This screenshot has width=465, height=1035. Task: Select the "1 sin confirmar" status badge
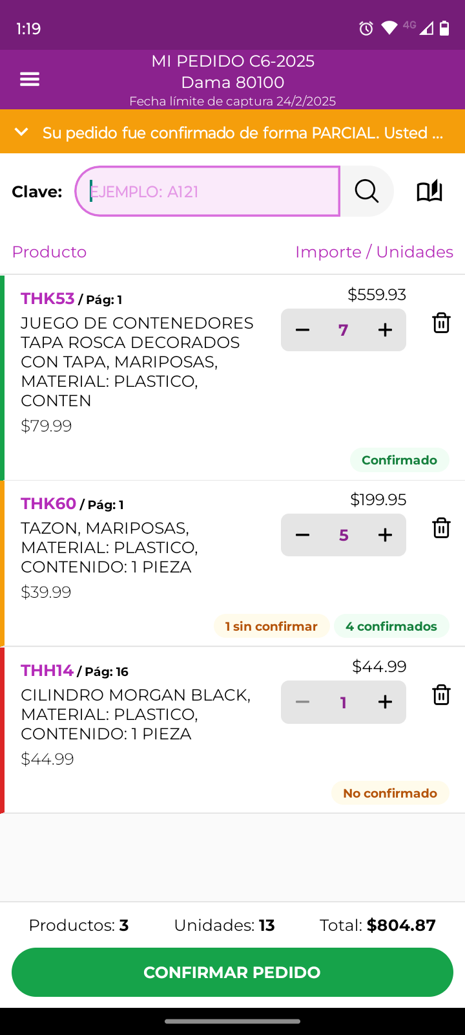[x=271, y=626]
